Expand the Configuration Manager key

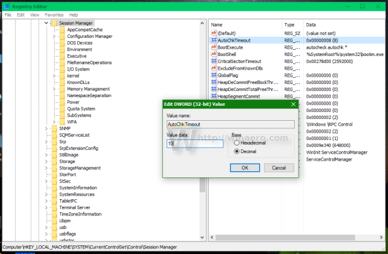(54, 36)
